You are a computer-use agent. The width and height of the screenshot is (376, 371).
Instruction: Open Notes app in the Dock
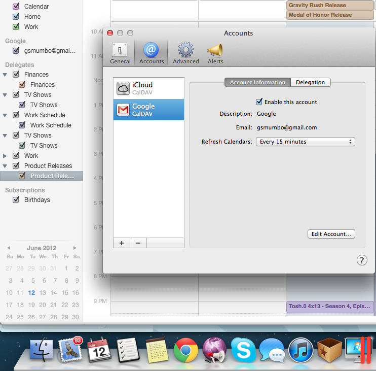(x=157, y=351)
